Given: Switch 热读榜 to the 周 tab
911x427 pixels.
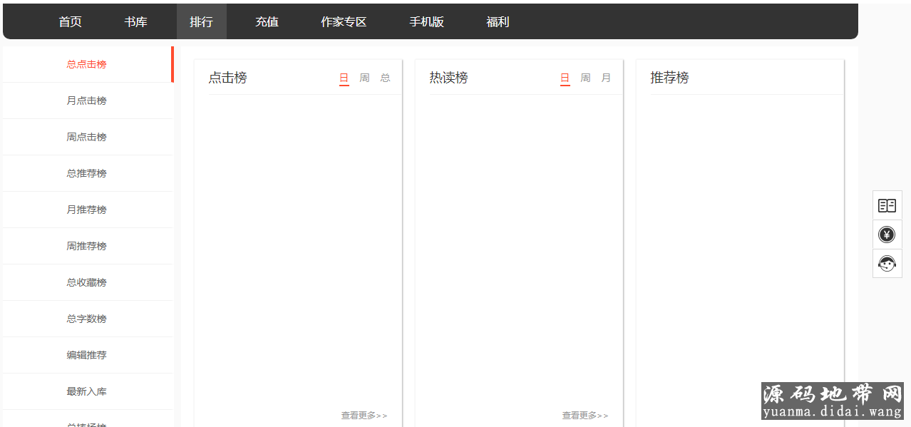Looking at the screenshot, I should (586, 78).
